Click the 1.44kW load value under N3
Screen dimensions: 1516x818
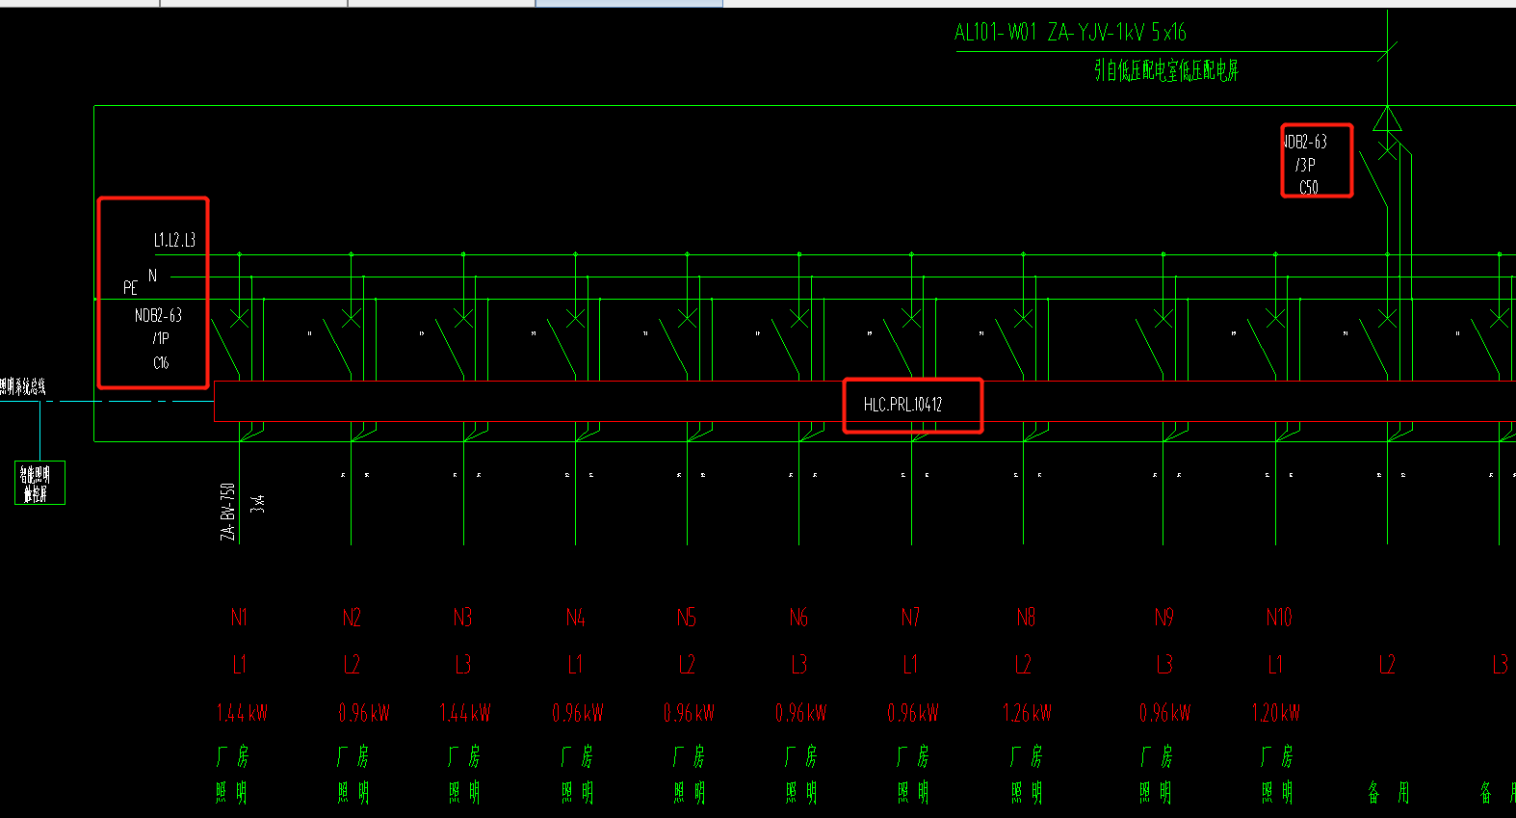465,713
